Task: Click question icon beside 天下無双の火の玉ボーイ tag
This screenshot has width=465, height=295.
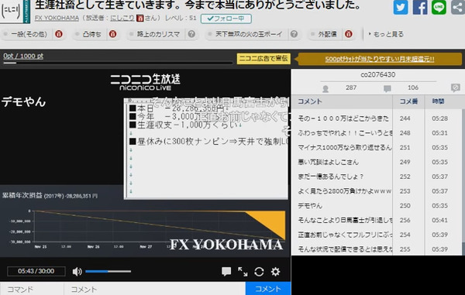Action: (294, 34)
